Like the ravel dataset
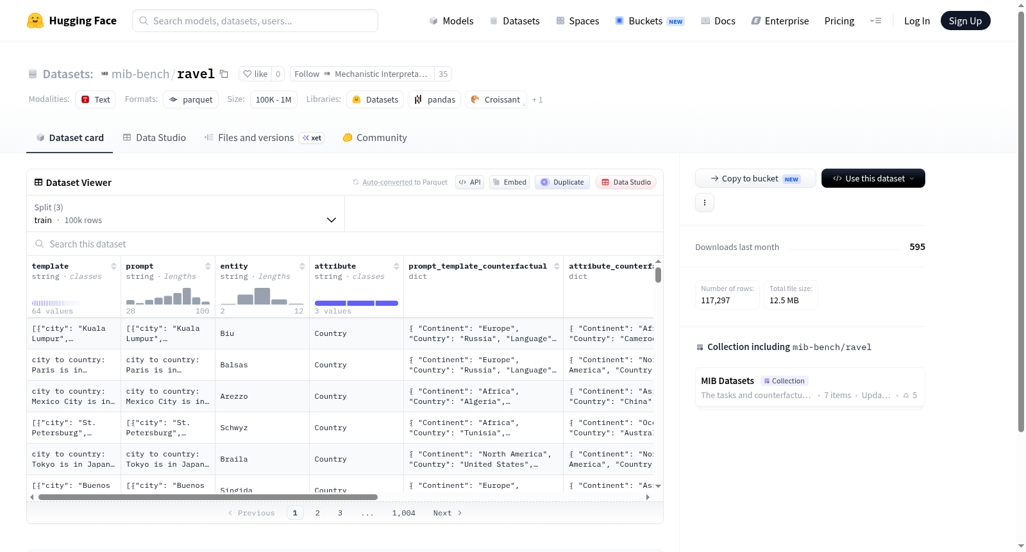This screenshot has height=552, width=1026. [x=255, y=74]
